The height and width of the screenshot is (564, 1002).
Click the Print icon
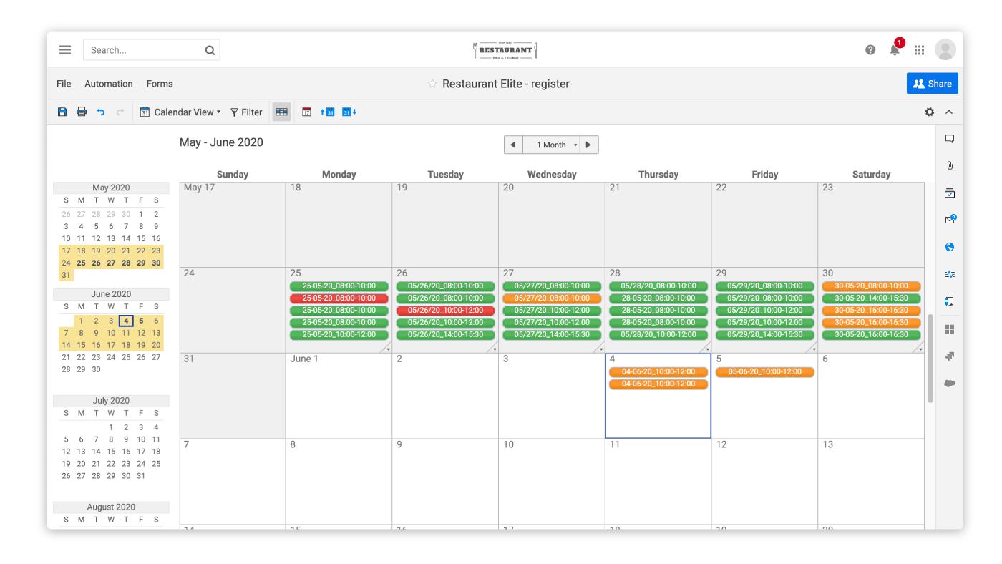[82, 112]
